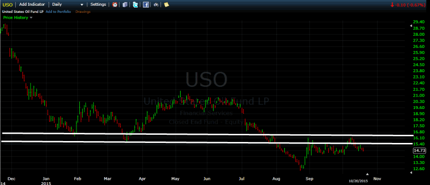The width and height of the screenshot is (430, 185).
Task: Click the upper arrow on price axis
Action: tap(411, 25)
